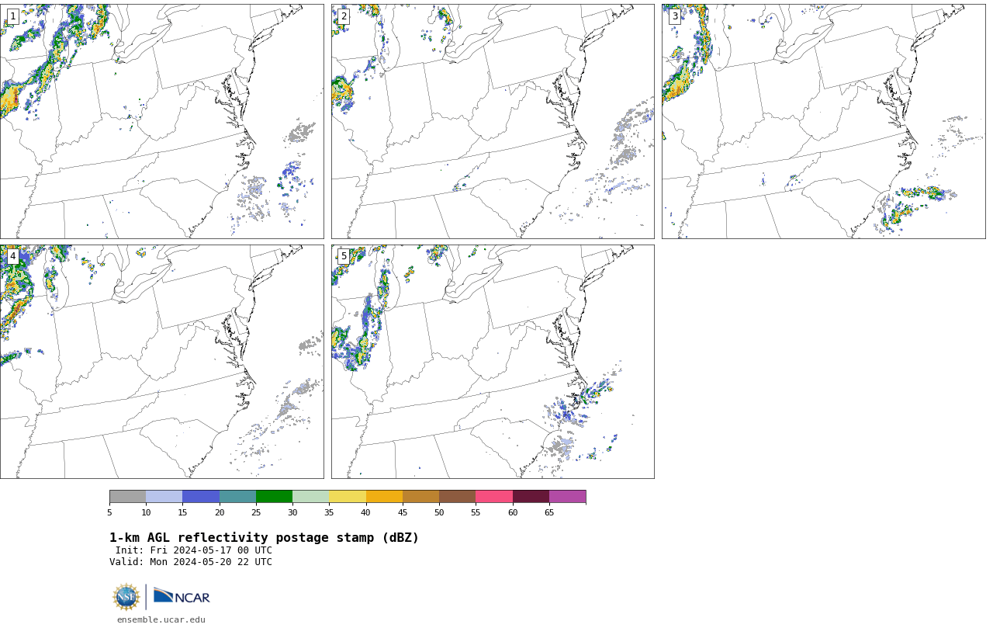The width and height of the screenshot is (993, 628).
Task: Open ensemble member 2 reflectivity map
Action: point(493,121)
